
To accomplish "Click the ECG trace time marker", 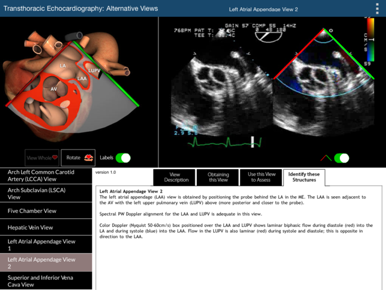I will (x=253, y=142).
